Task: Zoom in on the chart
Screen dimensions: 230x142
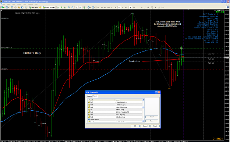Action: point(69,7)
